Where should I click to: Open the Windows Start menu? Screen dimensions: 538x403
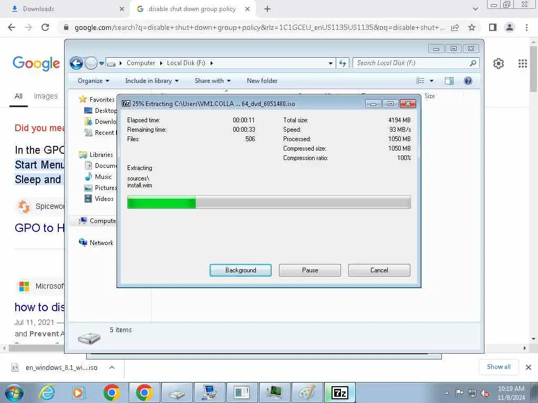[14, 393]
